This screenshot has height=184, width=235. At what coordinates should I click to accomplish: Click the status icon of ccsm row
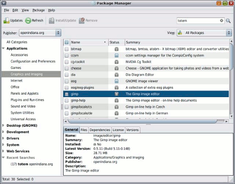117,55
